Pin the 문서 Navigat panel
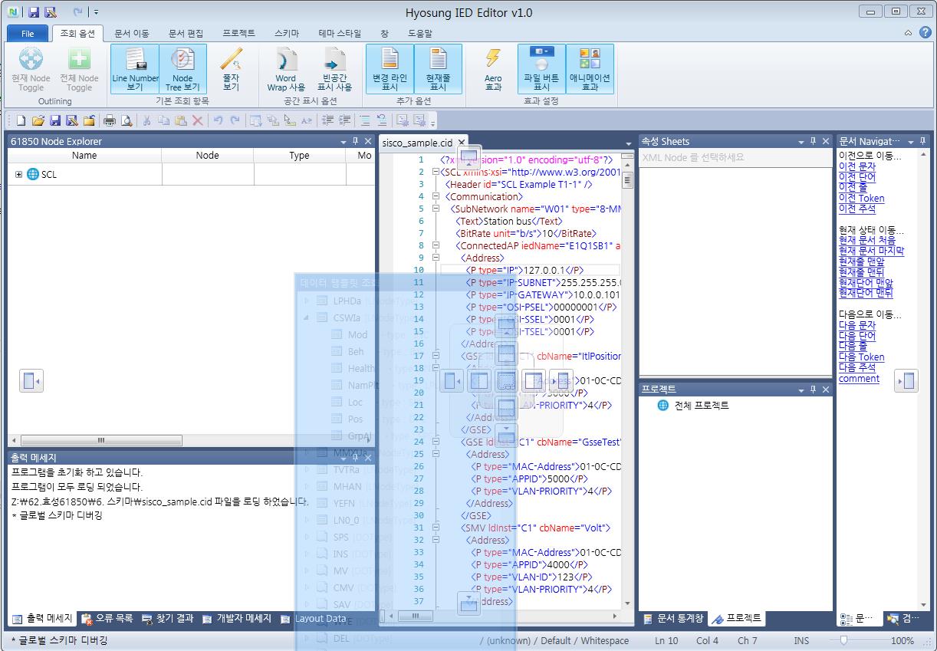 [923, 142]
